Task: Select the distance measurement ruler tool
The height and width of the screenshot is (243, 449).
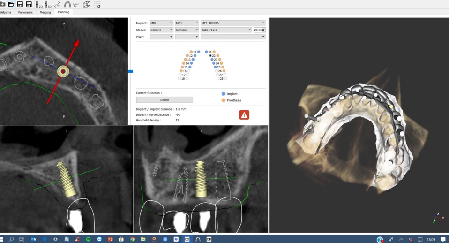Action: [57, 4]
